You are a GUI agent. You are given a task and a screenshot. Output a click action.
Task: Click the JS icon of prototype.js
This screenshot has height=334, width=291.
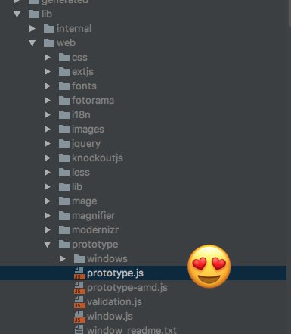(79, 273)
